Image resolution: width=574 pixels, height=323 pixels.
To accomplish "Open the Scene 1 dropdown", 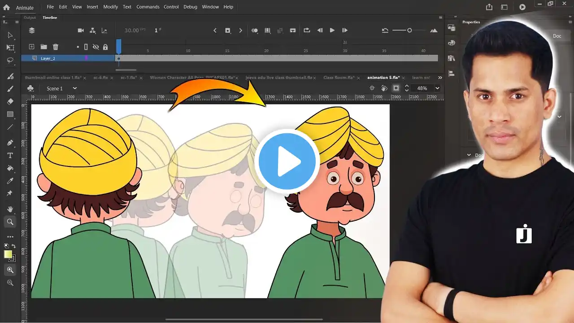I will [75, 88].
